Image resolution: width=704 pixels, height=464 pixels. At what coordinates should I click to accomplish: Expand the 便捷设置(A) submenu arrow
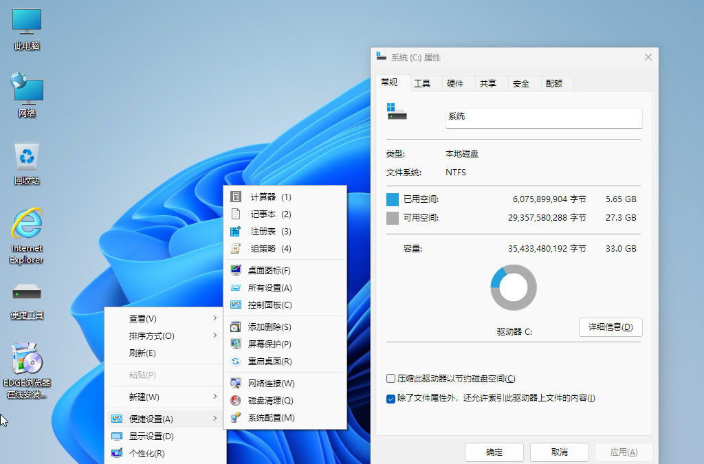click(x=214, y=418)
